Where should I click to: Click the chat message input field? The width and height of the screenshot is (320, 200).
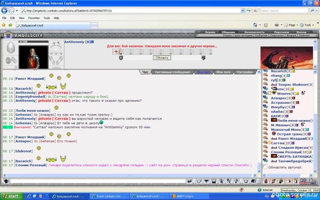point(98,181)
